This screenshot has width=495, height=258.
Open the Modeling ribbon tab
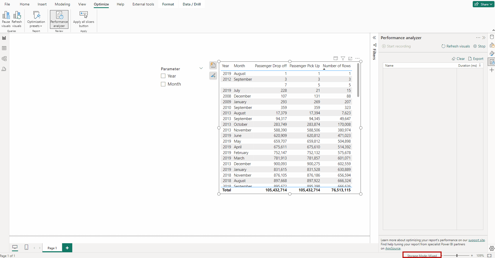coord(62,4)
